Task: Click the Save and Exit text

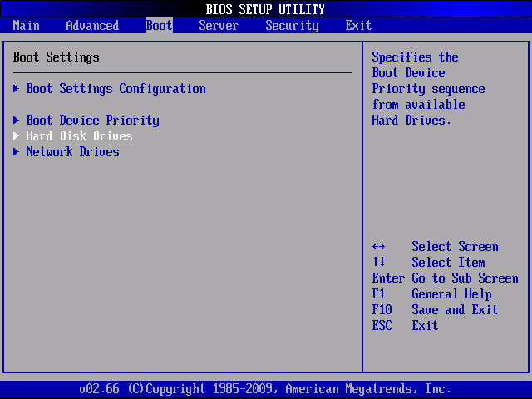Action: pos(455,309)
